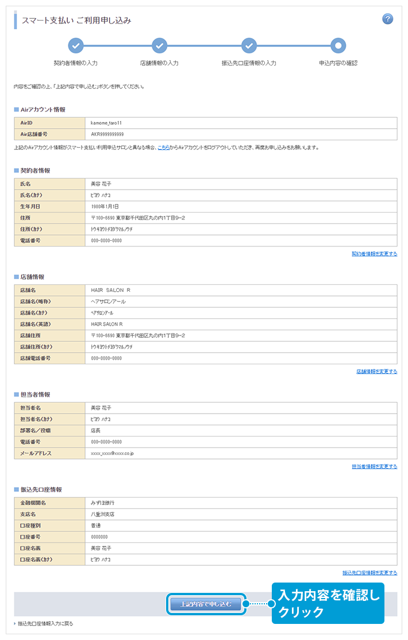Click the 部署名/役職 value 店長
Screen dimensions: 408x640
(97, 430)
